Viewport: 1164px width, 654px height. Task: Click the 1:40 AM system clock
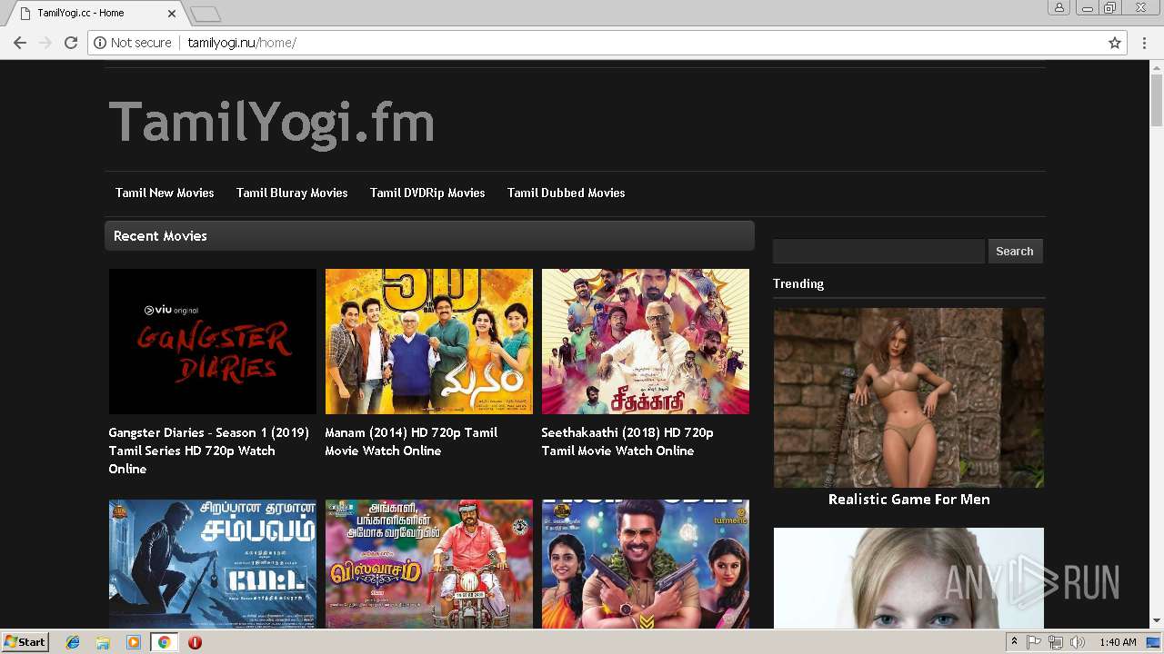(1118, 642)
